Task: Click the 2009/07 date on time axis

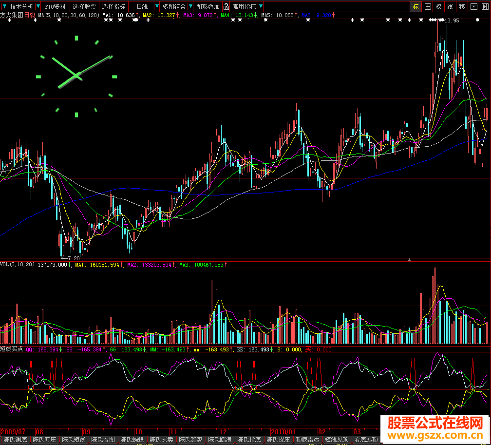Action: [13, 432]
